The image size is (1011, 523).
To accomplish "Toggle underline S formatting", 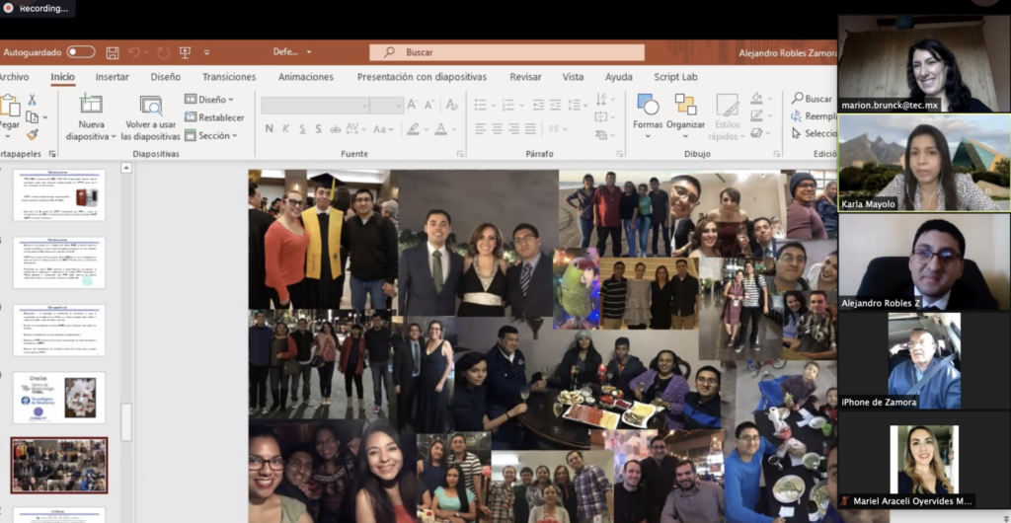I will pos(302,129).
